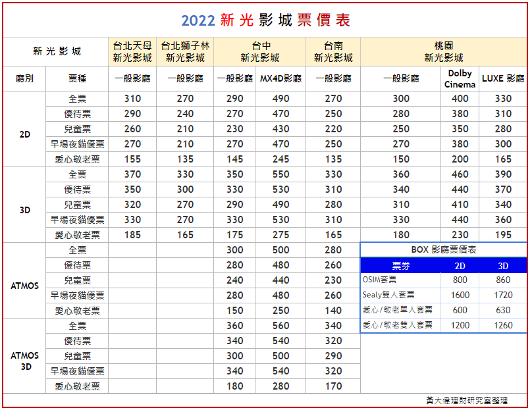Viewport: 532px width, 410px height.
Task: Select 1200 for 愛心/敬老雙人套票 2D
Action: coord(460,325)
